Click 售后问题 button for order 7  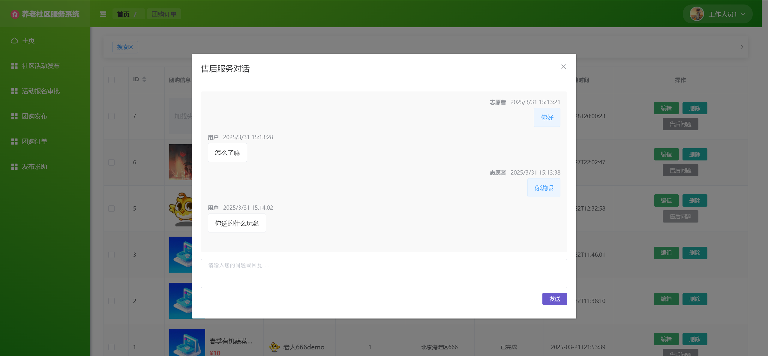coord(680,124)
